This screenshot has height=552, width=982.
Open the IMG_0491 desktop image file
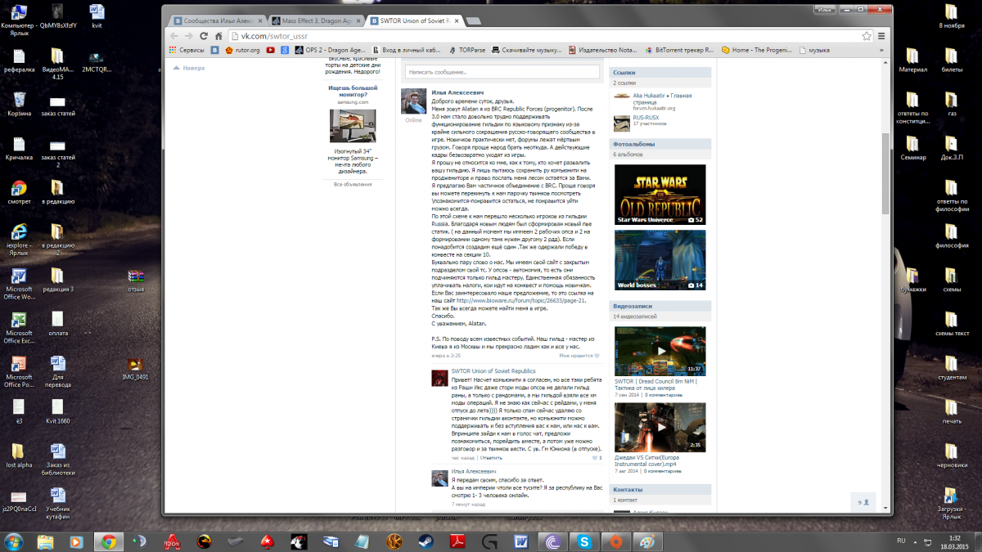(135, 369)
